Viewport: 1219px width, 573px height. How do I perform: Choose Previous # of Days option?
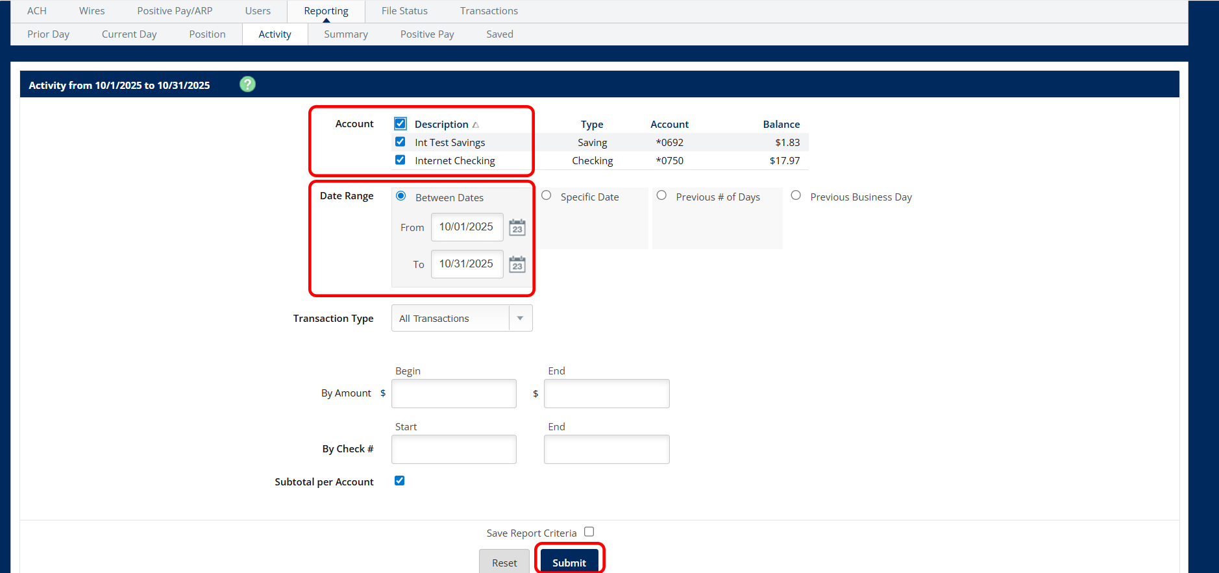click(x=661, y=196)
